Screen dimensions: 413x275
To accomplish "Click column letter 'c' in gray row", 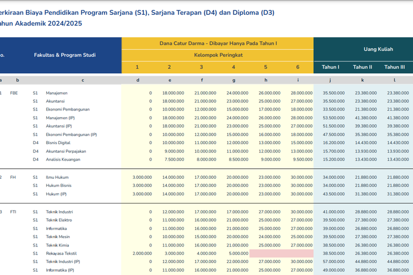I will 83,80.
